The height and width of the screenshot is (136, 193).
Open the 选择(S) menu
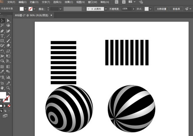57,2
